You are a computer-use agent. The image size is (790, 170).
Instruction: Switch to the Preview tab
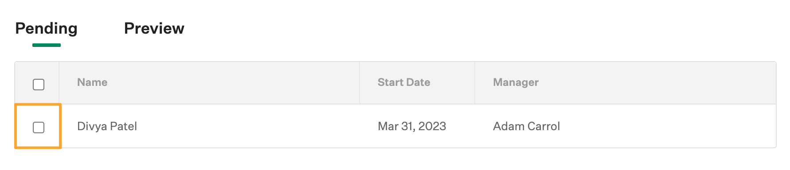[x=154, y=28]
